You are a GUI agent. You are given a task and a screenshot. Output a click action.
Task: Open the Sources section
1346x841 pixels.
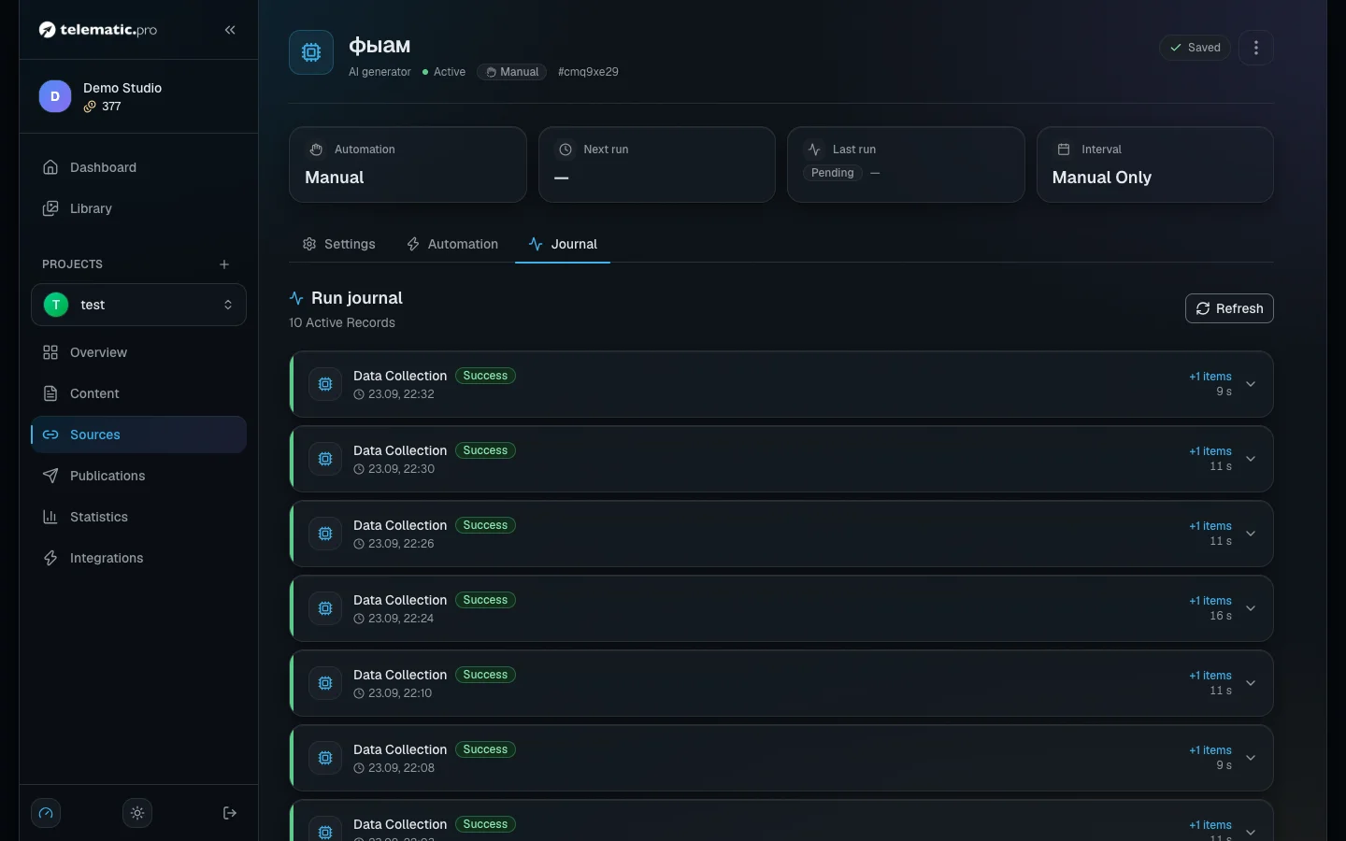pyautogui.click(x=138, y=435)
